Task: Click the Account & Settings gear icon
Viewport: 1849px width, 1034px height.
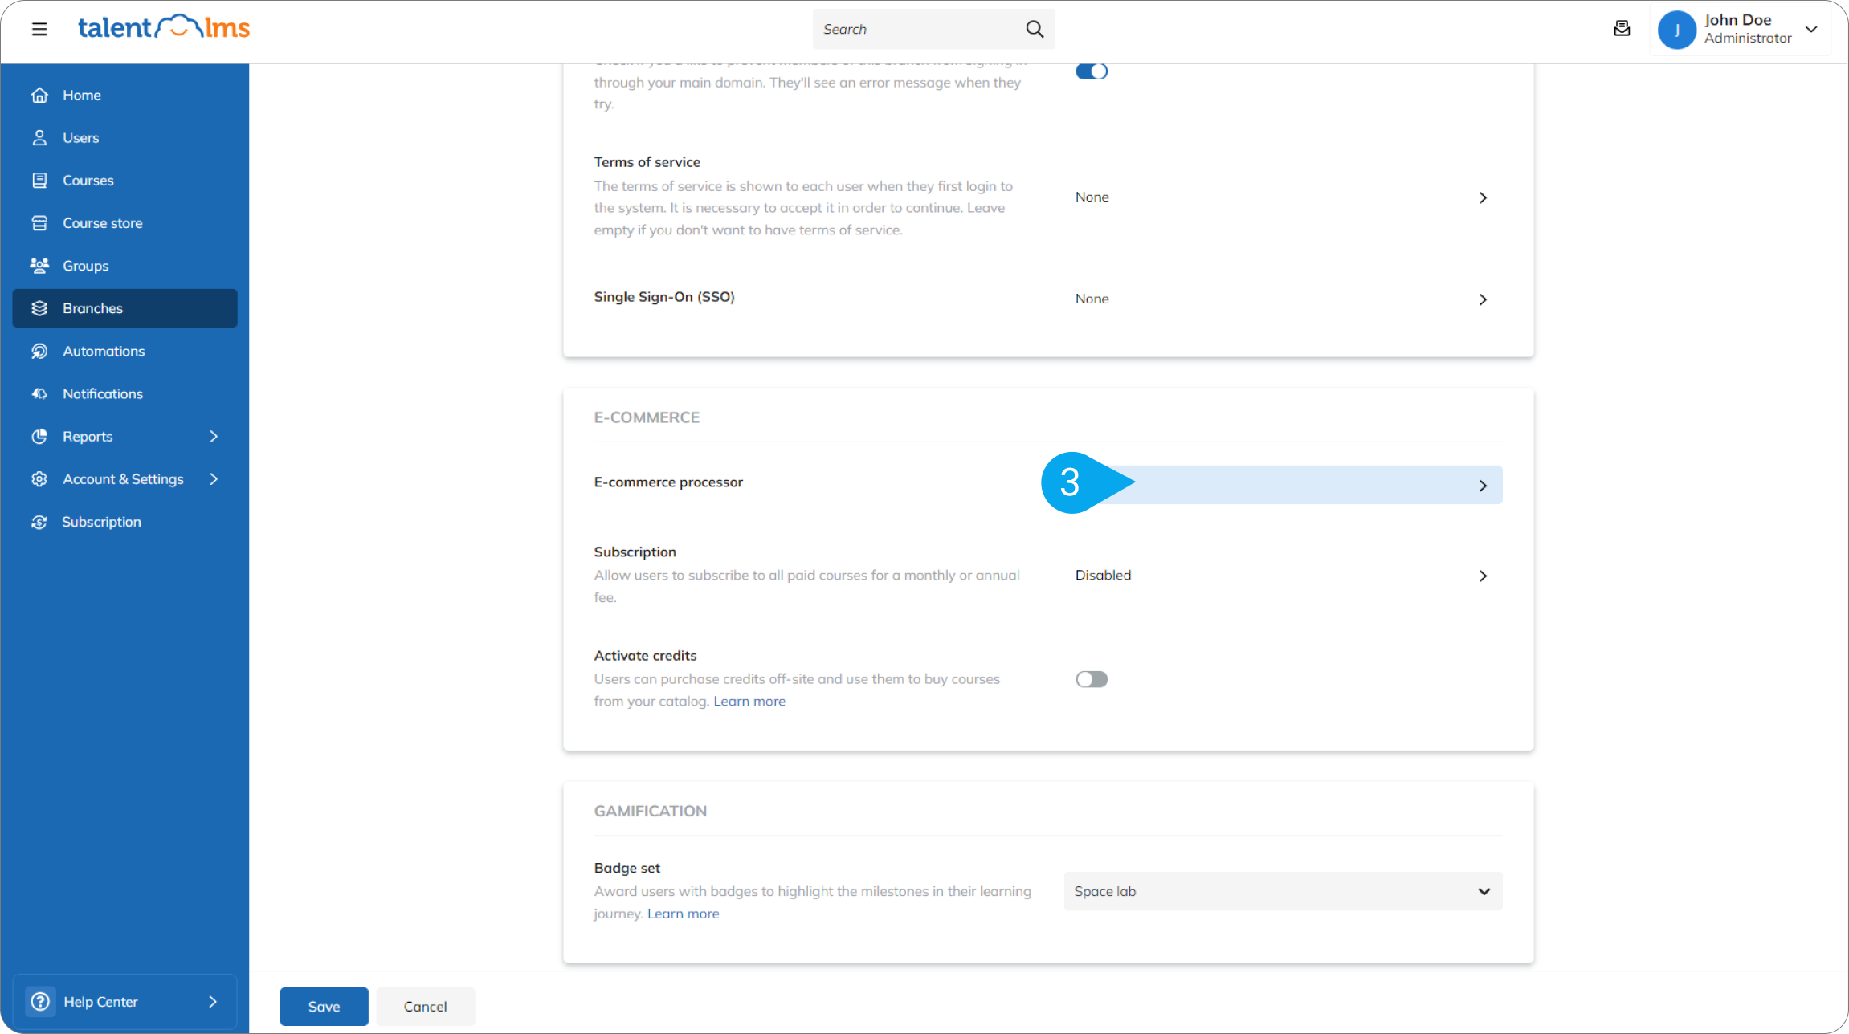Action: tap(39, 478)
